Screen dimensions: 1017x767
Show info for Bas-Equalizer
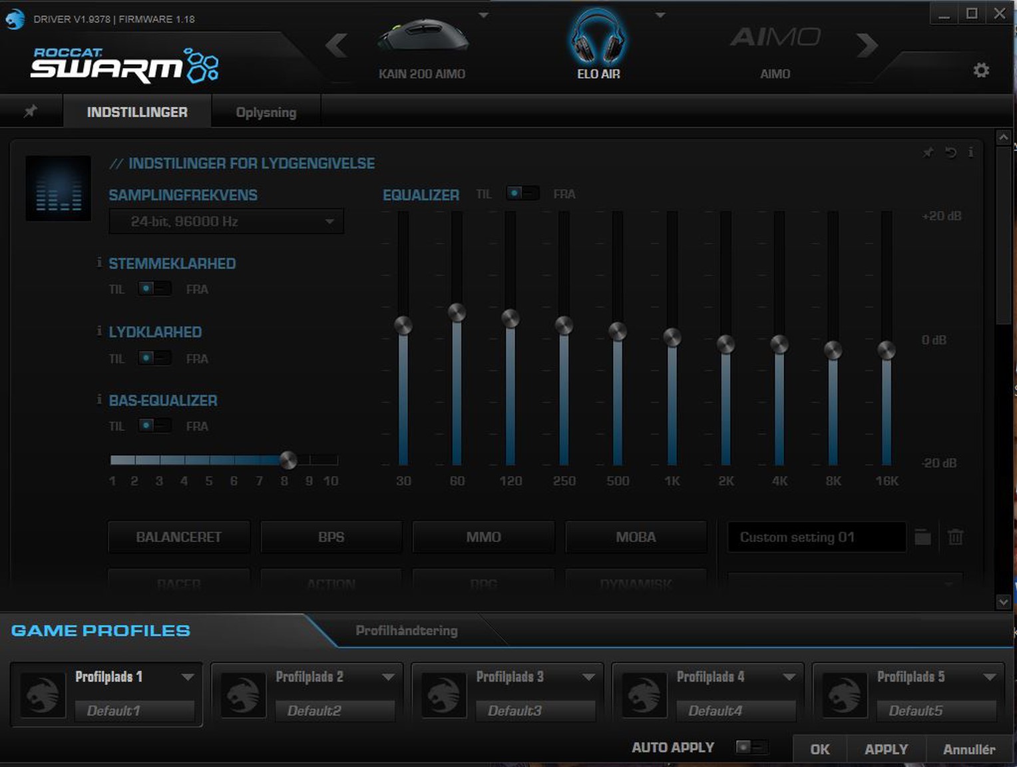[99, 399]
